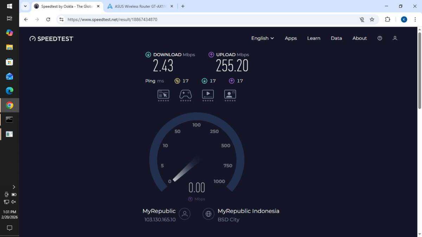Switch to the ASUS Wireless Router tab
Image resolution: width=422 pixels, height=237 pixels.
[140, 6]
